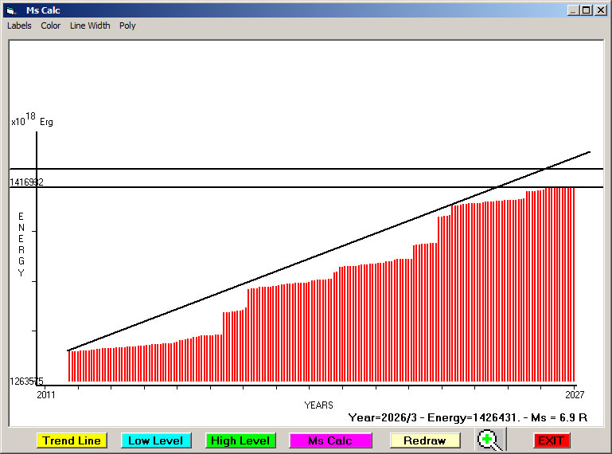This screenshot has height=454, width=612.
Task: Open the Line Width menu
Action: [x=90, y=25]
